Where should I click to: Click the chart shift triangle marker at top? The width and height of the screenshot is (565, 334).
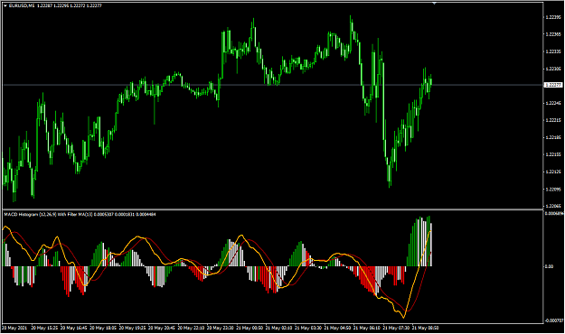pos(434,4)
